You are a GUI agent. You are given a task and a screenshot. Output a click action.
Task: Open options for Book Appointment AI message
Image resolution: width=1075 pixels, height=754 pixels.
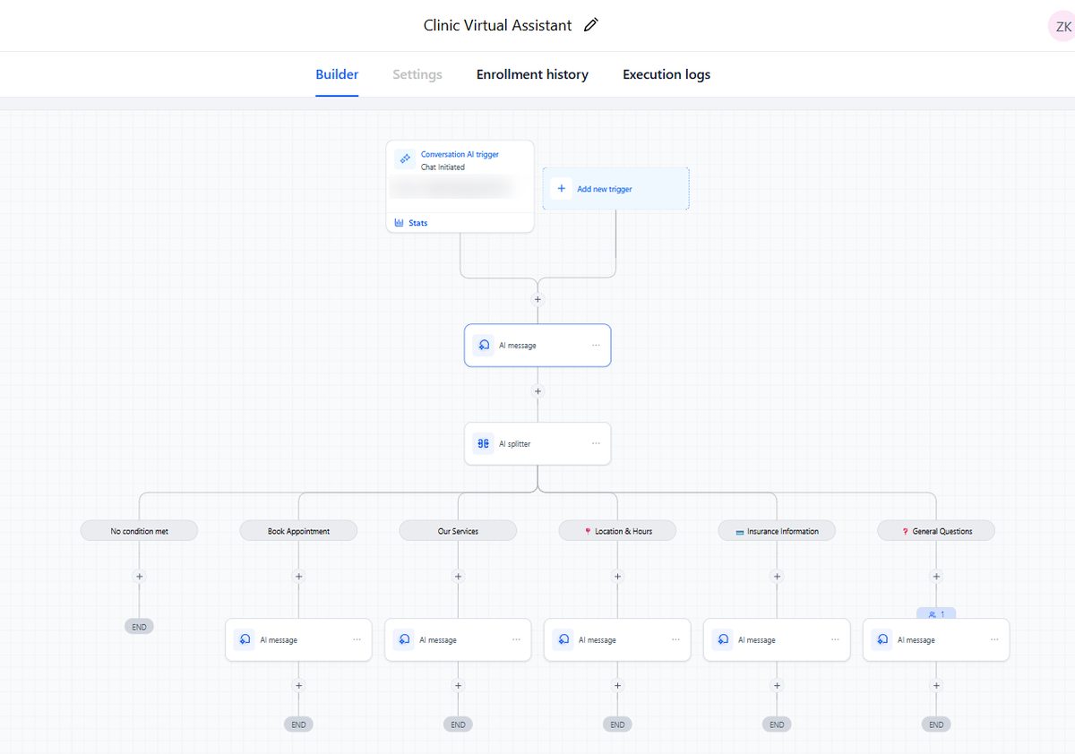(x=357, y=639)
